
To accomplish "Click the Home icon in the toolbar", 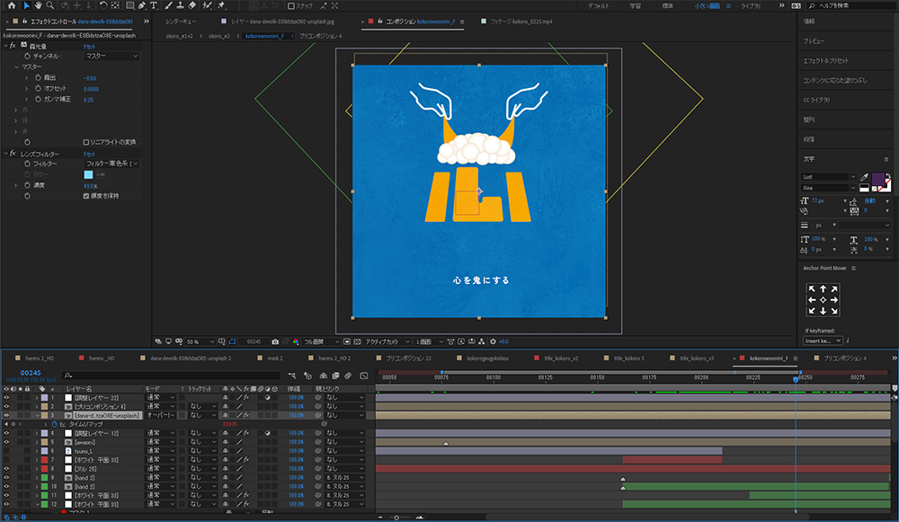I will 10,5.
